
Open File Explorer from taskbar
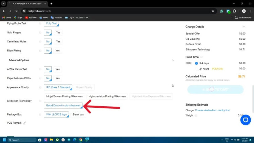(x=51, y=140)
